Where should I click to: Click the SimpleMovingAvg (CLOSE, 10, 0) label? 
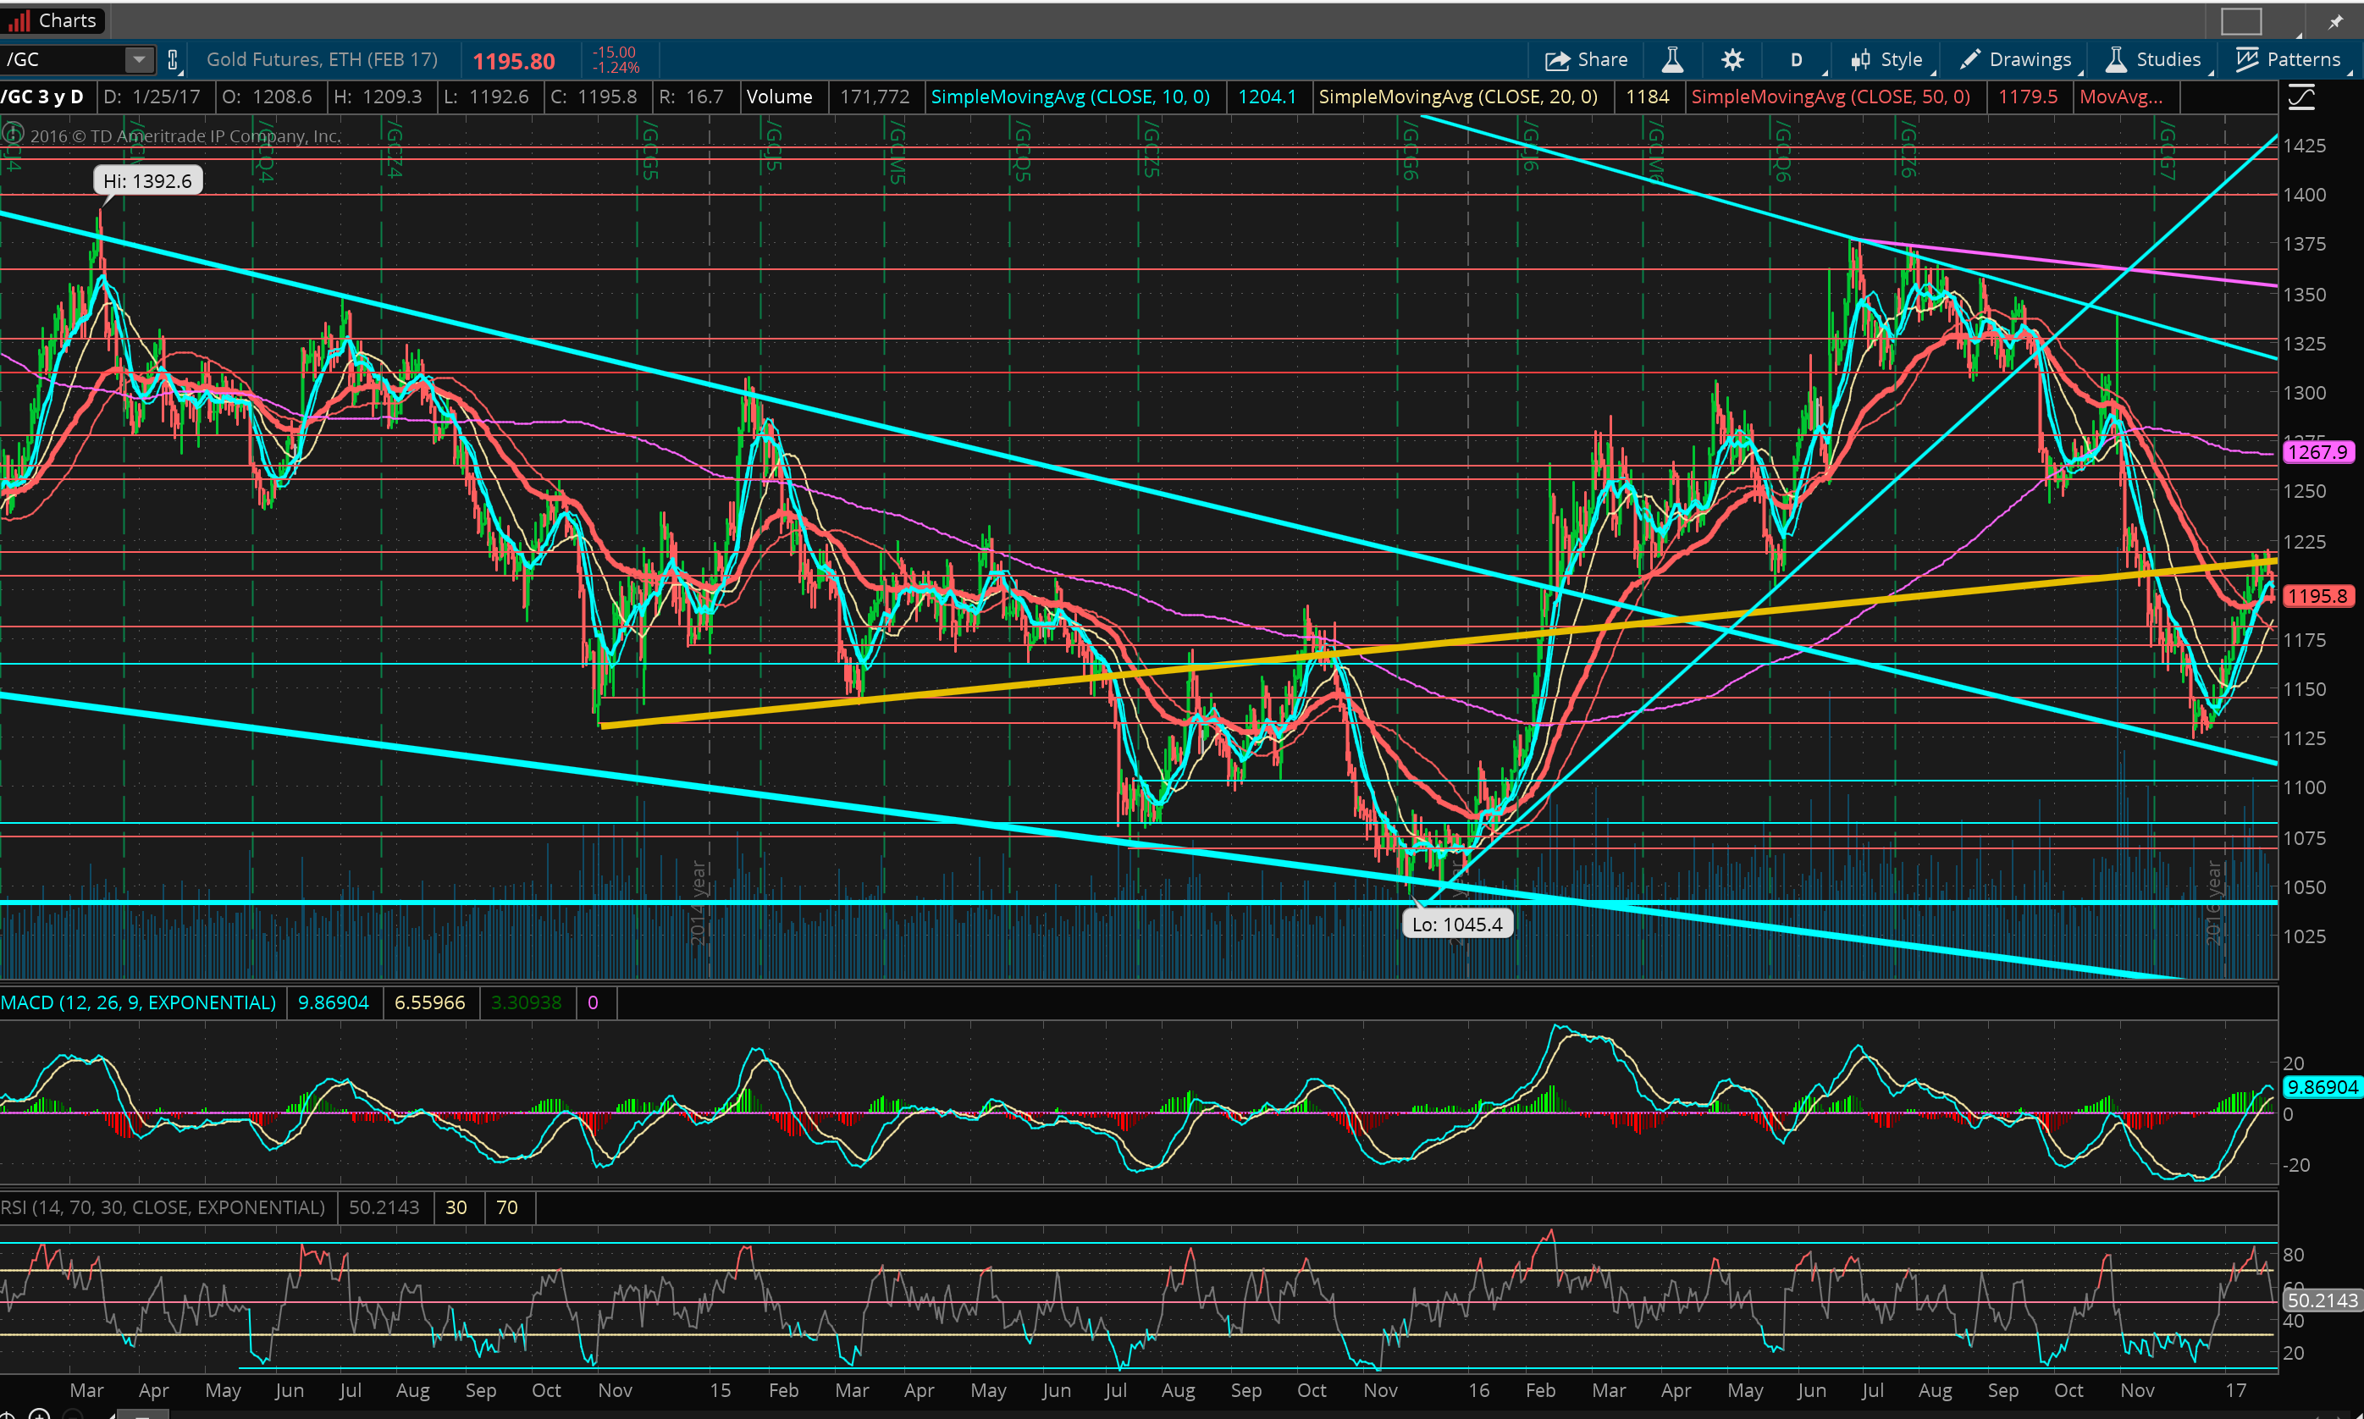click(1070, 97)
